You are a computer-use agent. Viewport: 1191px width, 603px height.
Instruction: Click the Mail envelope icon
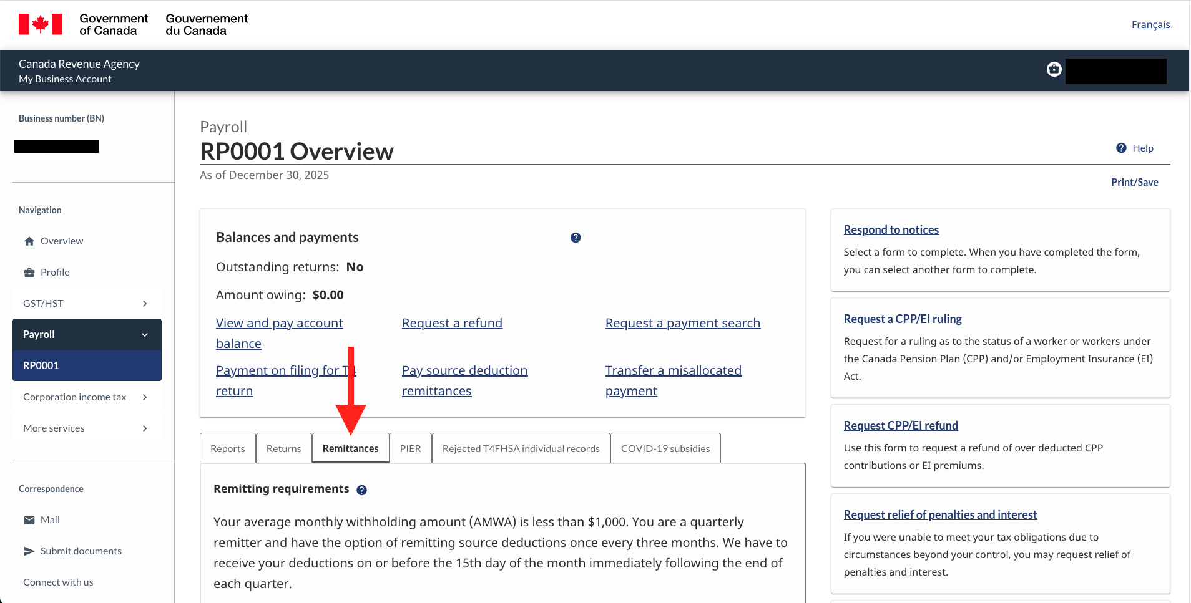tap(29, 520)
